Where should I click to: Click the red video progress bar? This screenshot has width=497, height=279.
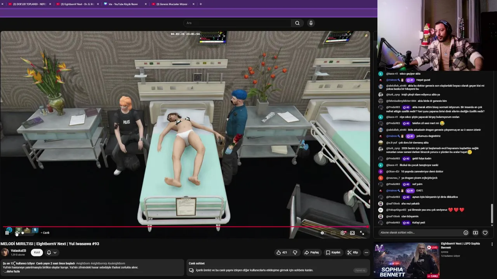[x=185, y=227]
